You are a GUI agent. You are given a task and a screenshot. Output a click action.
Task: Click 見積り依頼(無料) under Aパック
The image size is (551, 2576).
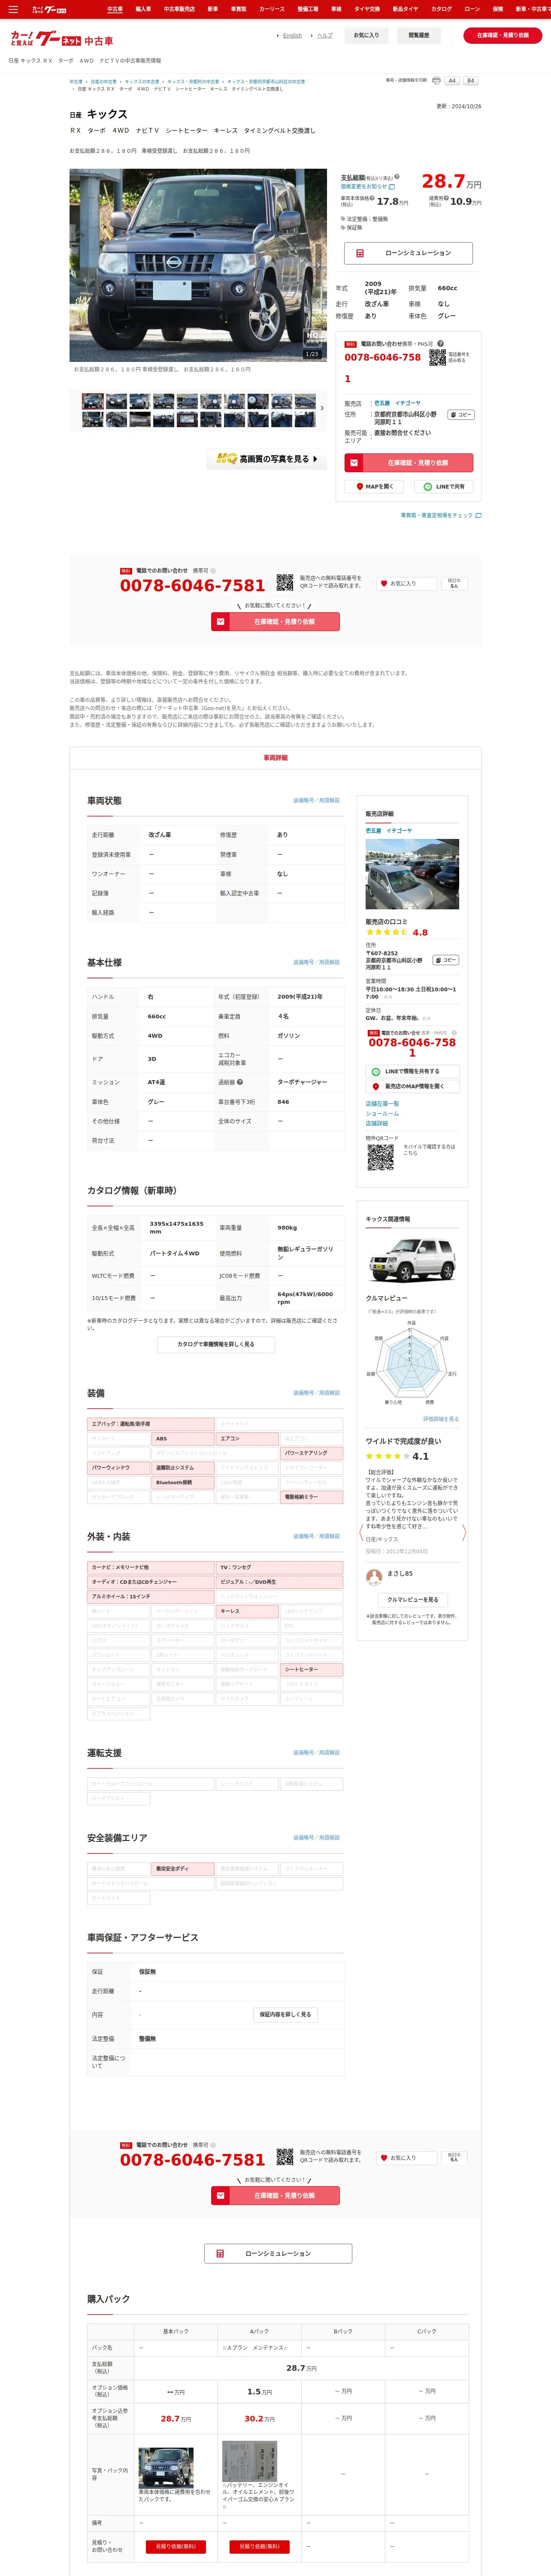pyautogui.click(x=260, y=2546)
